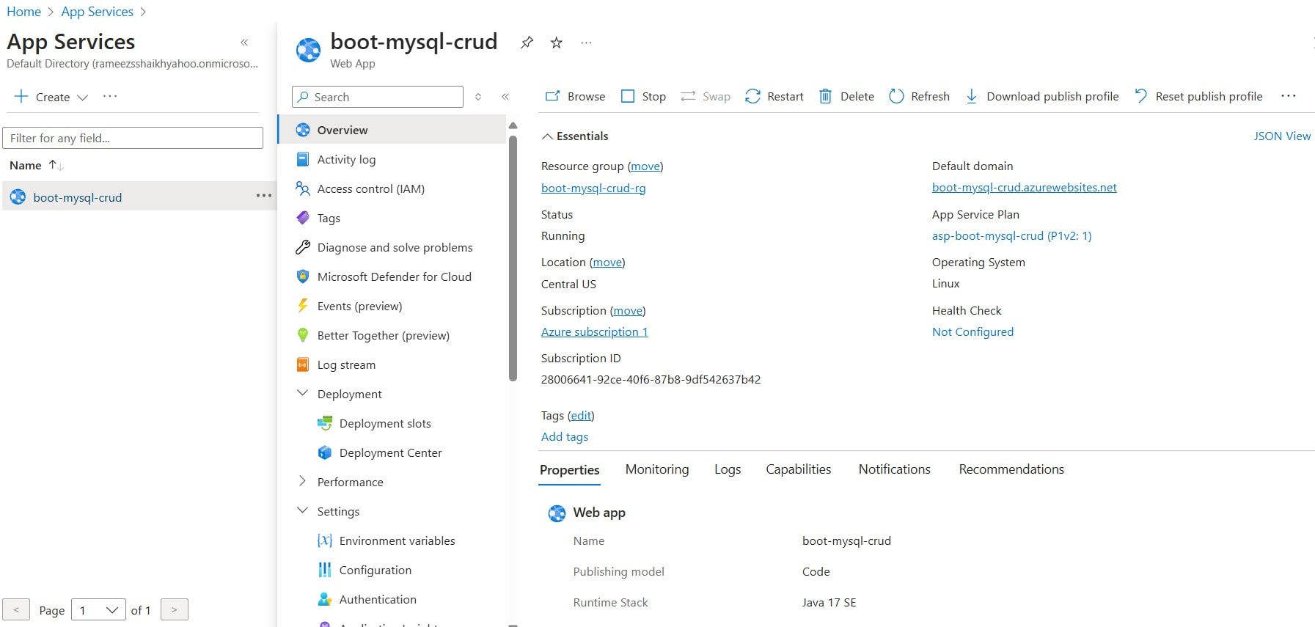Switch to the Recommendations tab
The height and width of the screenshot is (627, 1315).
click(x=1011, y=469)
